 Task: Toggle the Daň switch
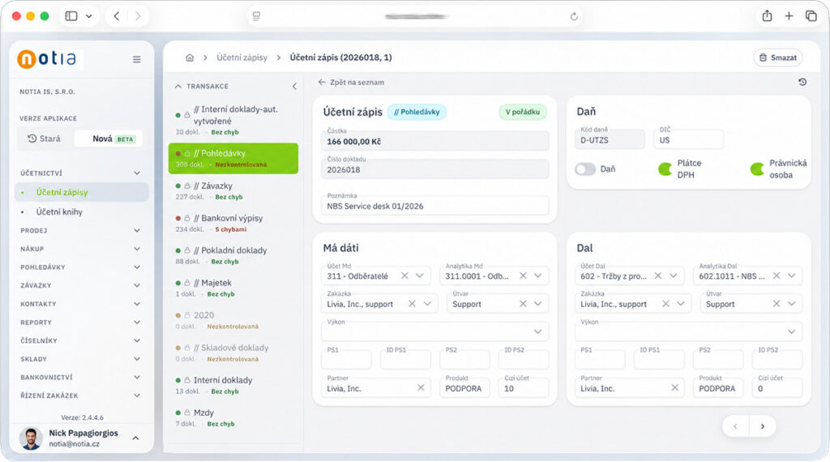point(585,169)
